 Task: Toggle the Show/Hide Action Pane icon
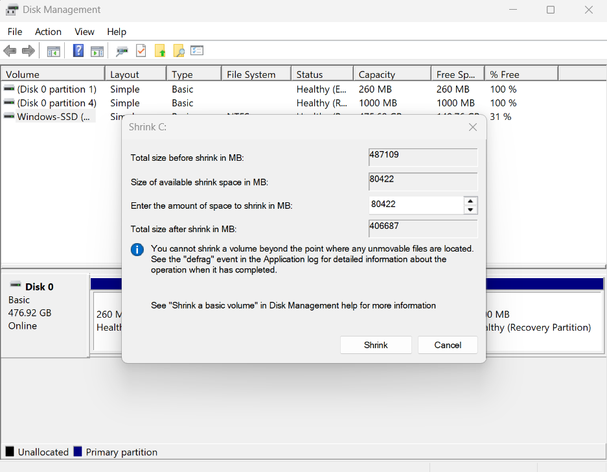click(97, 51)
